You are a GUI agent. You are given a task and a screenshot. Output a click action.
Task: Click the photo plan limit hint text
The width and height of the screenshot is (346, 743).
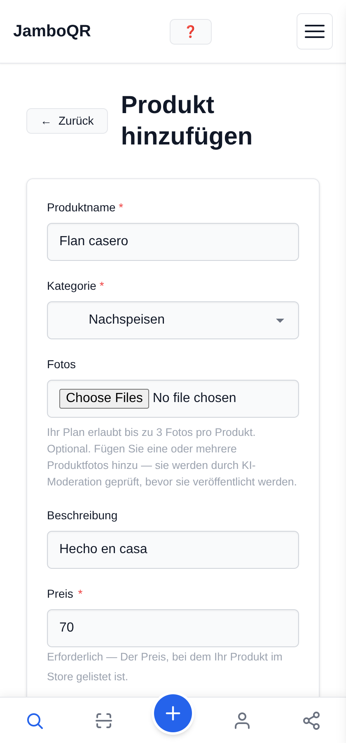[172, 457]
